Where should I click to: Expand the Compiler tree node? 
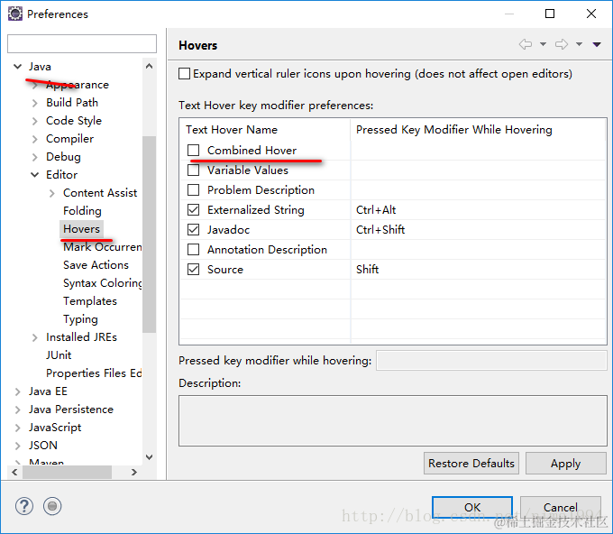35,139
